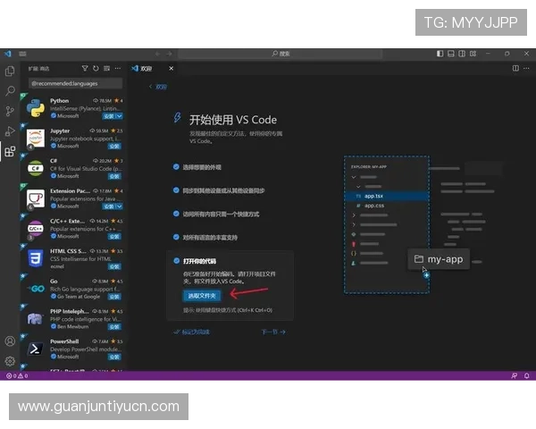The height and width of the screenshot is (429, 536).
Task: Open the Accounts menu icon
Action: tap(10, 341)
